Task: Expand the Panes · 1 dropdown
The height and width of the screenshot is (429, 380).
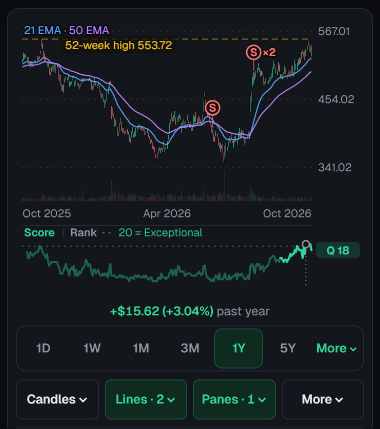Action: (234, 399)
